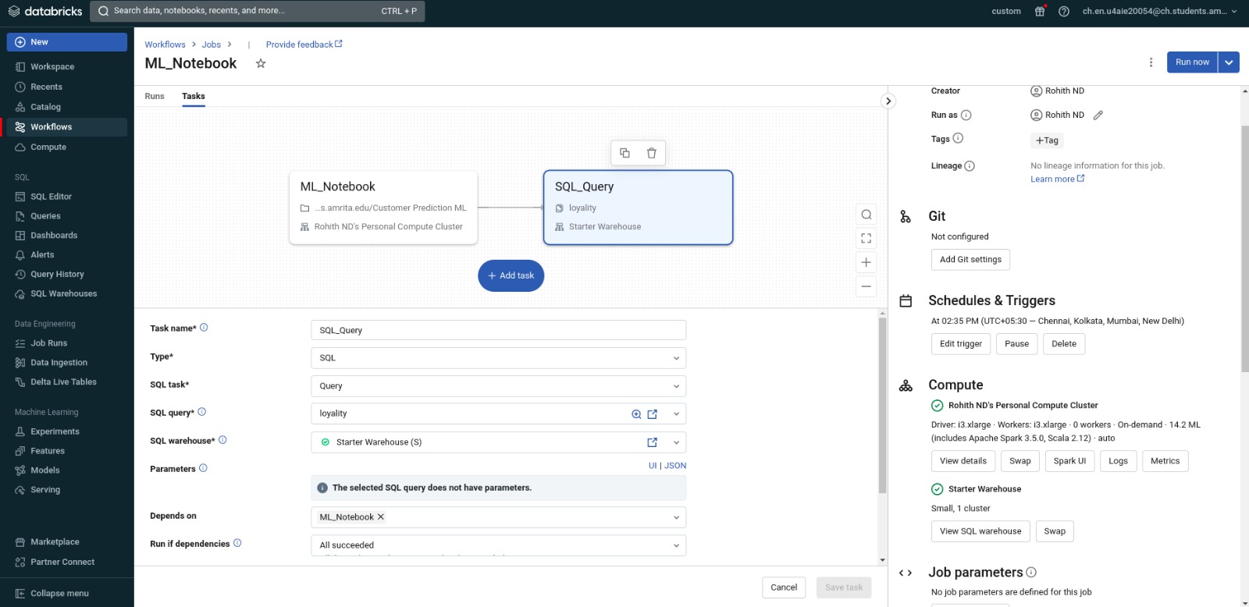The image size is (1249, 607).
Task: Click the Task name input field
Action: 498,330
